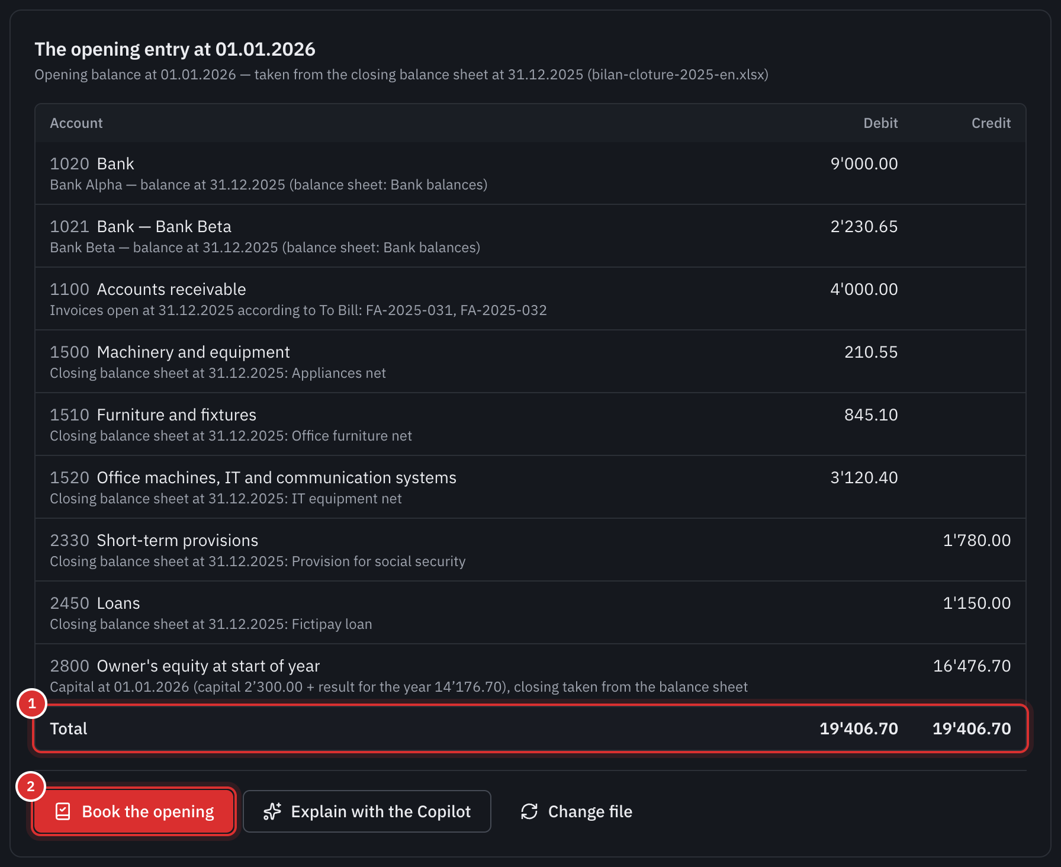This screenshot has width=1061, height=867.
Task: Click the sparkle Copilot icon
Action: 272,811
